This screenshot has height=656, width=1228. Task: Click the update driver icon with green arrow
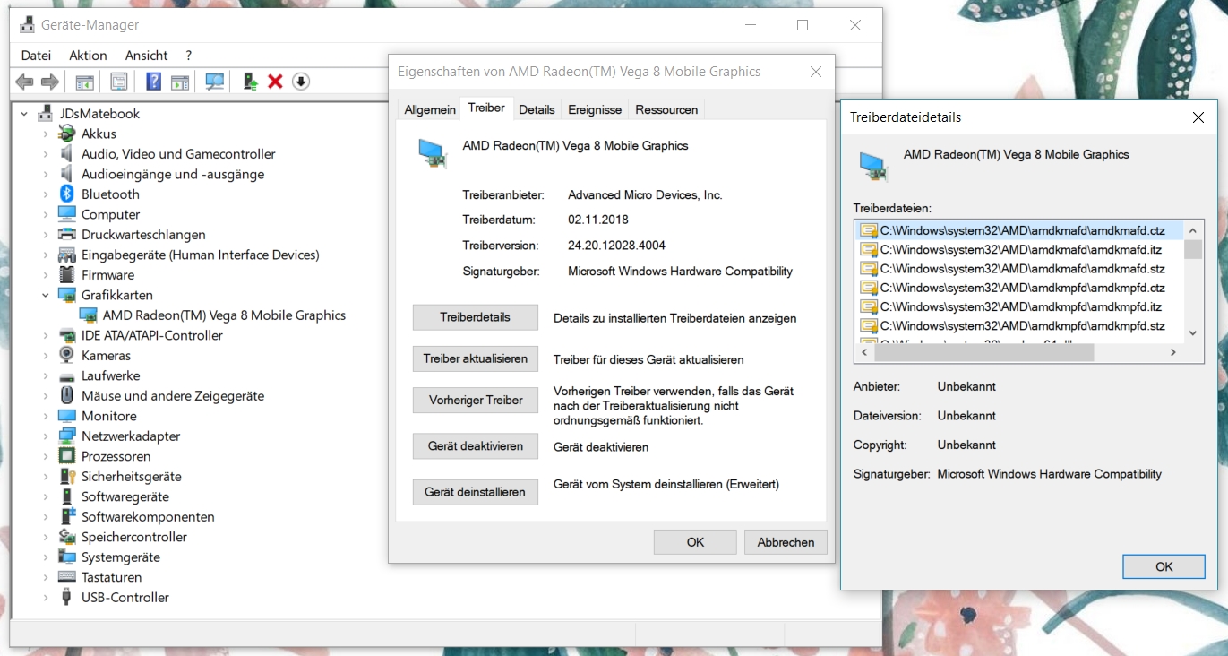click(x=251, y=82)
